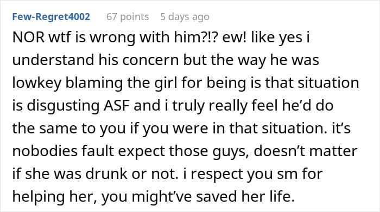Viewport: 380px width, 212px height.
Task: Click the phrase disgusting ASF
Action: [78, 106]
